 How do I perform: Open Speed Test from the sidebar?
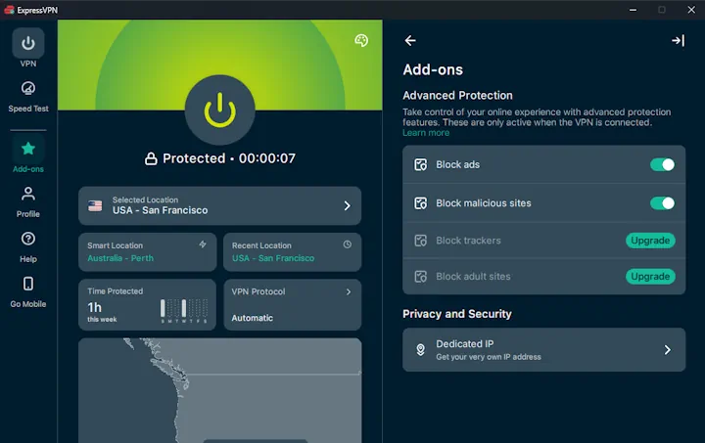(27, 97)
